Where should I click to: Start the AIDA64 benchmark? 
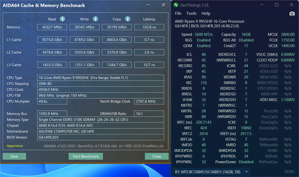[x=86, y=156]
